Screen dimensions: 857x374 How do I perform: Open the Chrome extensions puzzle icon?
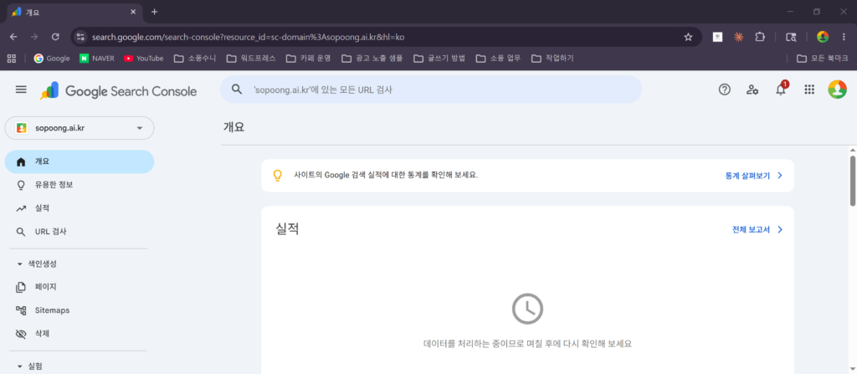tap(760, 37)
